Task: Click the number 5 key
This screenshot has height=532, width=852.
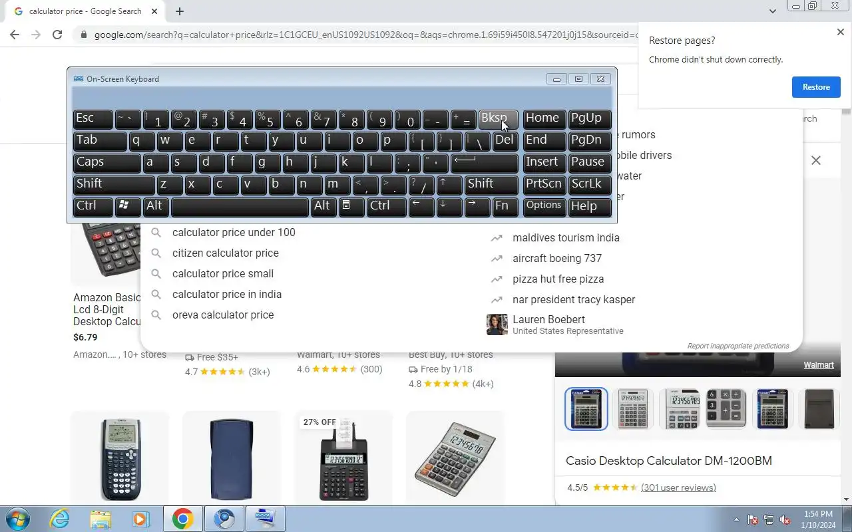Action: 268,119
